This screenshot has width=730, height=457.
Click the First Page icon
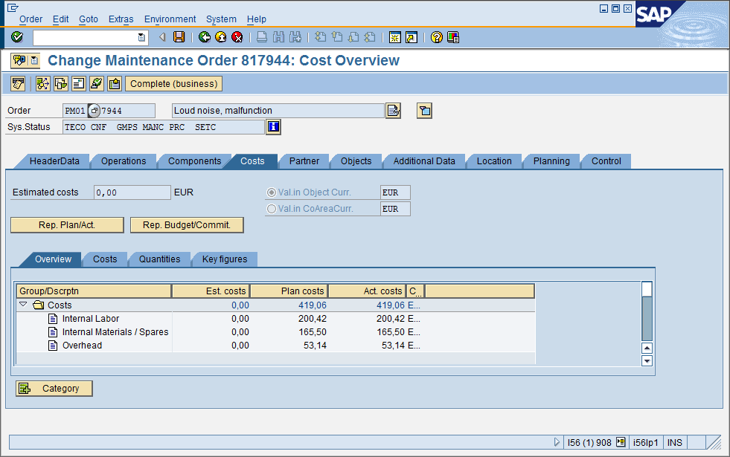coord(320,37)
